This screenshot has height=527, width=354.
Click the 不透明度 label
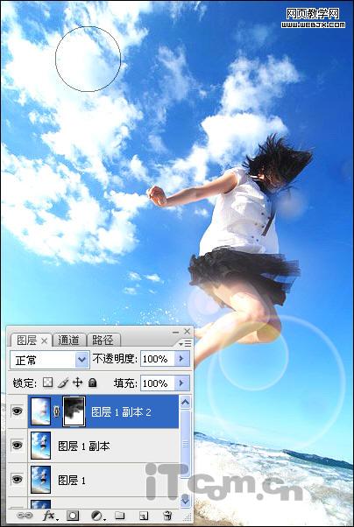pyautogui.click(x=115, y=359)
